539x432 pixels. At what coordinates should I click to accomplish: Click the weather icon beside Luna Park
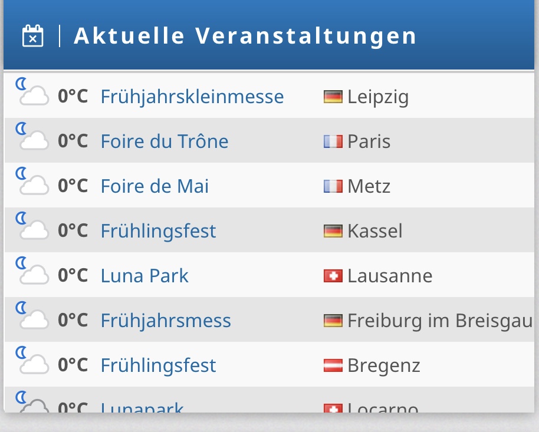pos(32,272)
